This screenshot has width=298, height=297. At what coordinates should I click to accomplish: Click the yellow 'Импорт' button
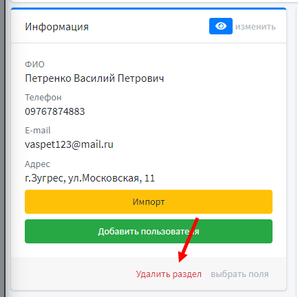tap(149, 201)
